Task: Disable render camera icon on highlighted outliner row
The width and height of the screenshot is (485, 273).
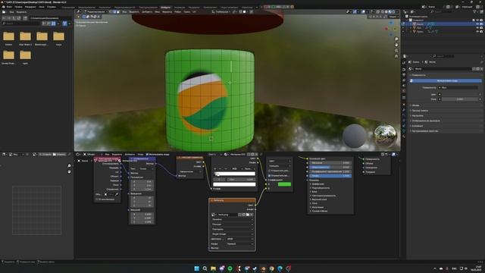Action: click(x=481, y=24)
